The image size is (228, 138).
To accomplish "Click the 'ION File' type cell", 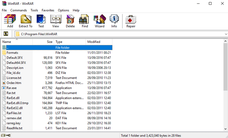I will 61,68.
